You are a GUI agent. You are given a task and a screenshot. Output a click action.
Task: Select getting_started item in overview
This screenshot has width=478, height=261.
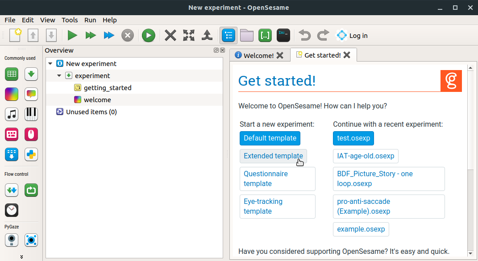[x=108, y=88]
